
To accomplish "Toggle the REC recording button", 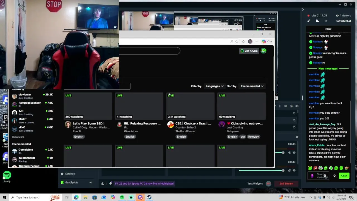I will point(268,183).
